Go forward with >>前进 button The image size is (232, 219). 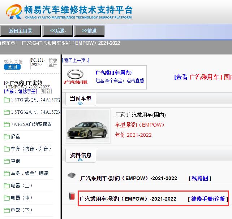[x=89, y=31]
